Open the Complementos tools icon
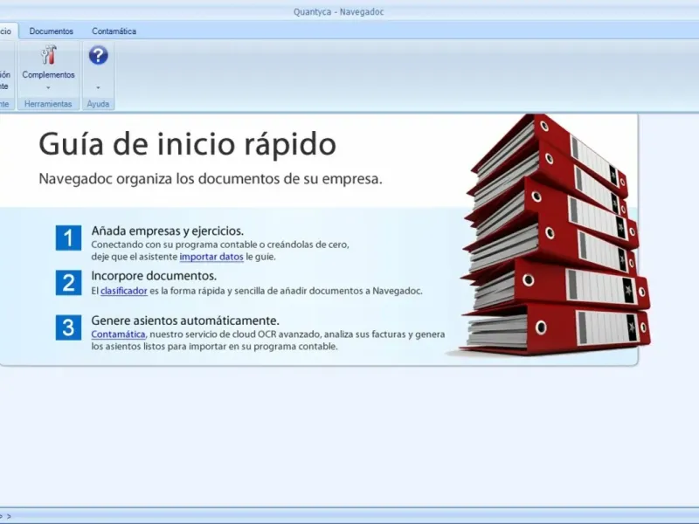Viewport: 699px width, 524px height. pyautogui.click(x=49, y=55)
